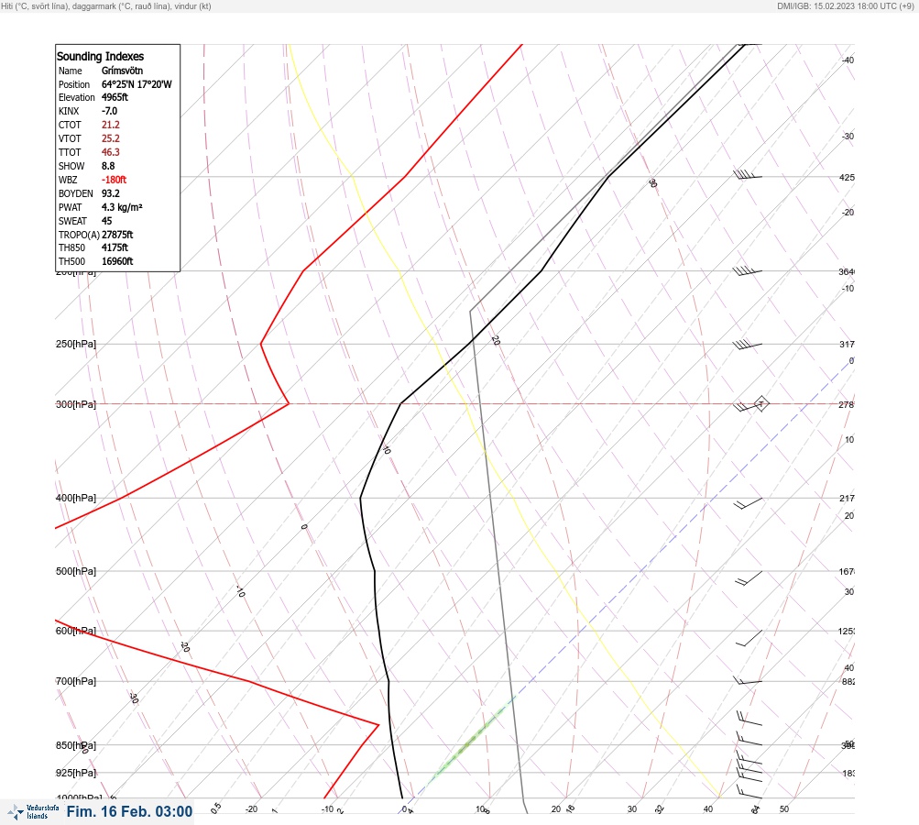The image size is (919, 825).
Task: Click the wind barb at 600 hPa
Action: pos(749,638)
